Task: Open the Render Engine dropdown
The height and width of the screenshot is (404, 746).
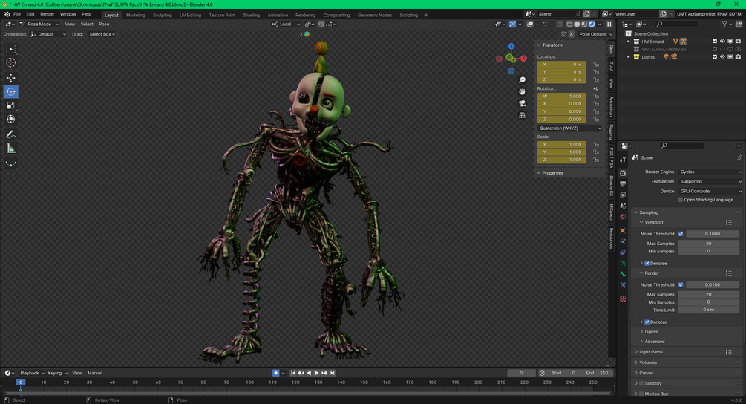Action: (x=710, y=172)
